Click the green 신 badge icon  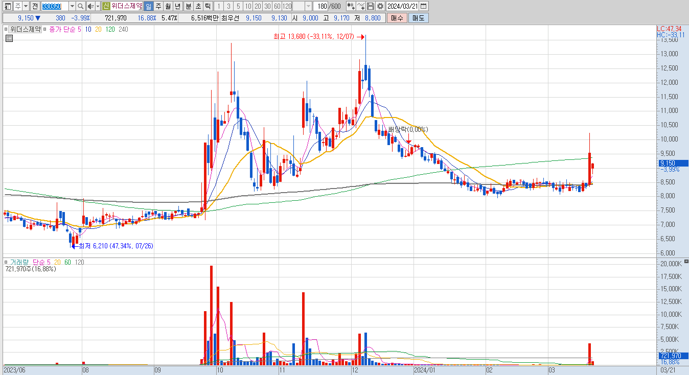106,6
